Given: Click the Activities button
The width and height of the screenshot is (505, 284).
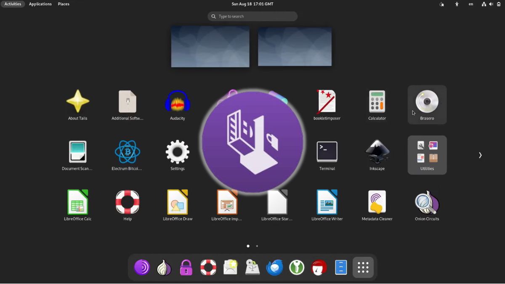Looking at the screenshot, I should [x=13, y=4].
